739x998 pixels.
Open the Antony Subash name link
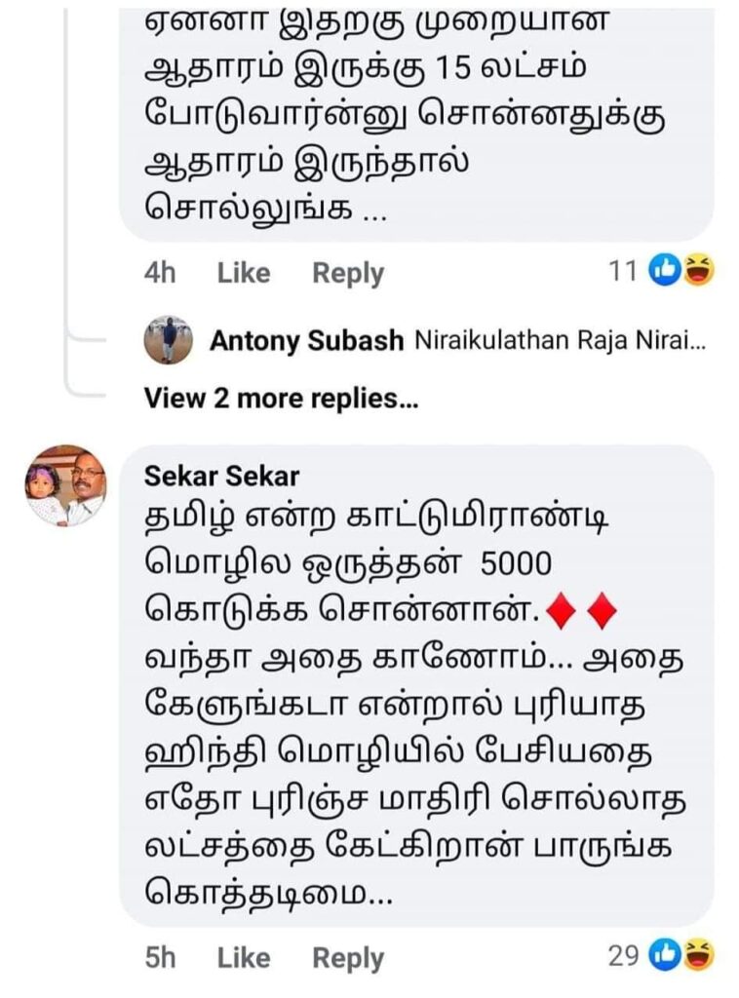[306, 341]
